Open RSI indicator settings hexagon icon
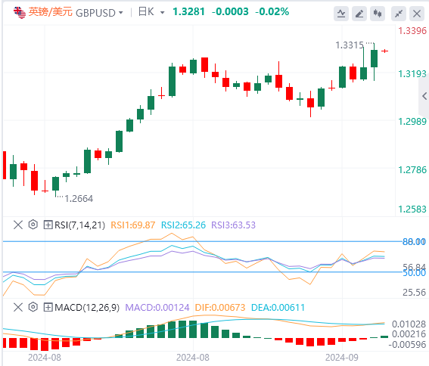Screen dimensions: 429x366 pyautogui.click(x=33, y=225)
